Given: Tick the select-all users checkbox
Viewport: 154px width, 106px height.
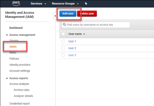Looking at the screenshot, I should [63, 34].
